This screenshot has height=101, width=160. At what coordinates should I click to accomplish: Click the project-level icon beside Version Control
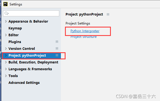pos(57,48)
